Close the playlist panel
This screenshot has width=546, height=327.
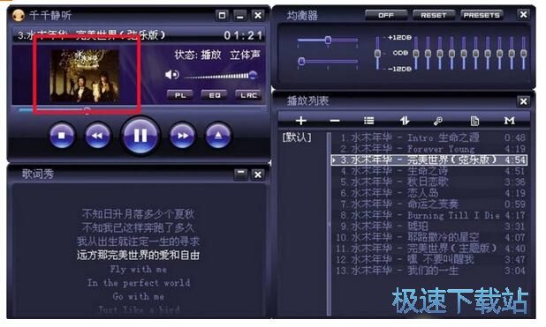(523, 101)
